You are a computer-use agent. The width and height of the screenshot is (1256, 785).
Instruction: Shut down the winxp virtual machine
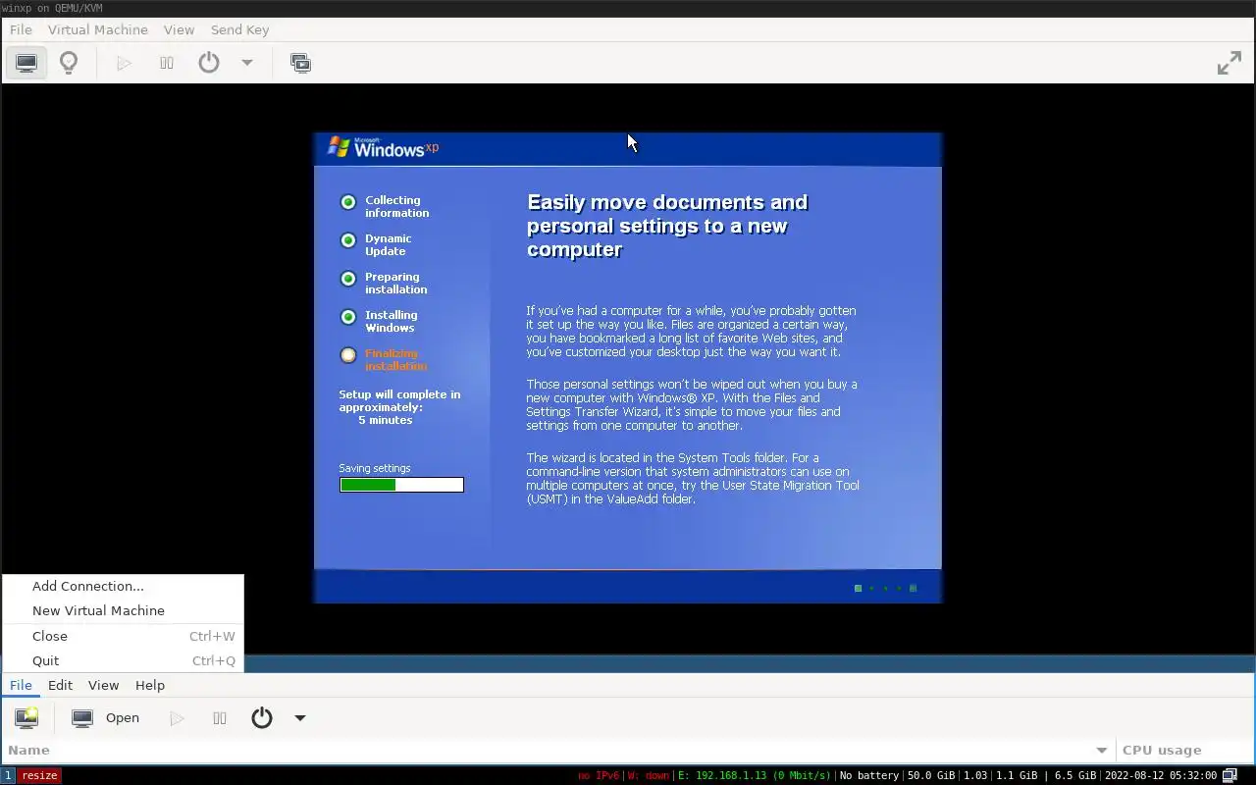(x=209, y=63)
